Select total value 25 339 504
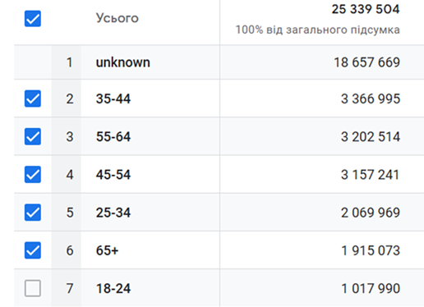This screenshot has width=424, height=307. (x=366, y=9)
